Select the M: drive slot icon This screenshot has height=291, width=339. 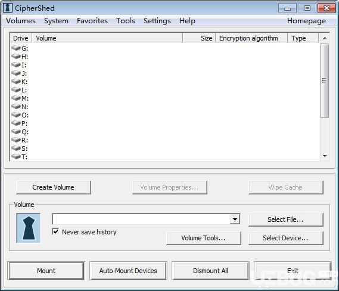pyautogui.click(x=16, y=98)
